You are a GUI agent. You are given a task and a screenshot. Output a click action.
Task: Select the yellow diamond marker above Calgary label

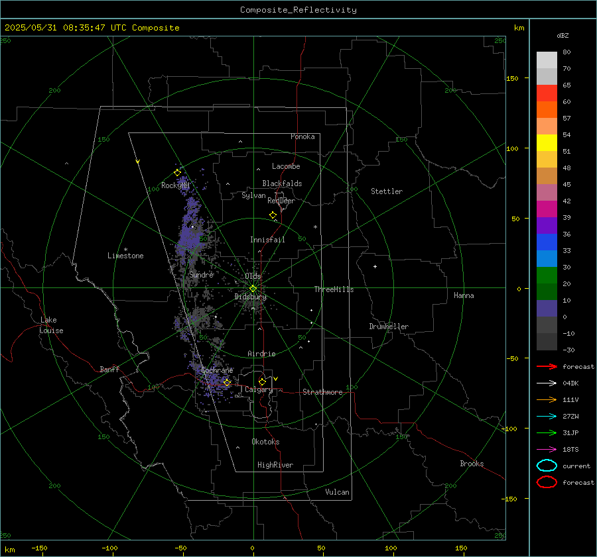[x=262, y=381]
